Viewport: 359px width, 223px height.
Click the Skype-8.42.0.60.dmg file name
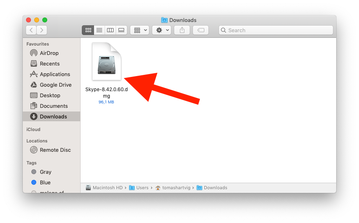107,92
